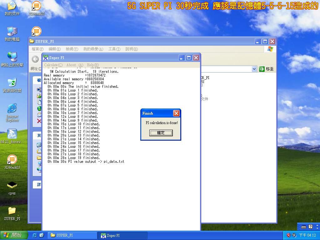Open the 工具(T) menu in explorer
This screenshot has height=240, width=320.
click(114, 49)
